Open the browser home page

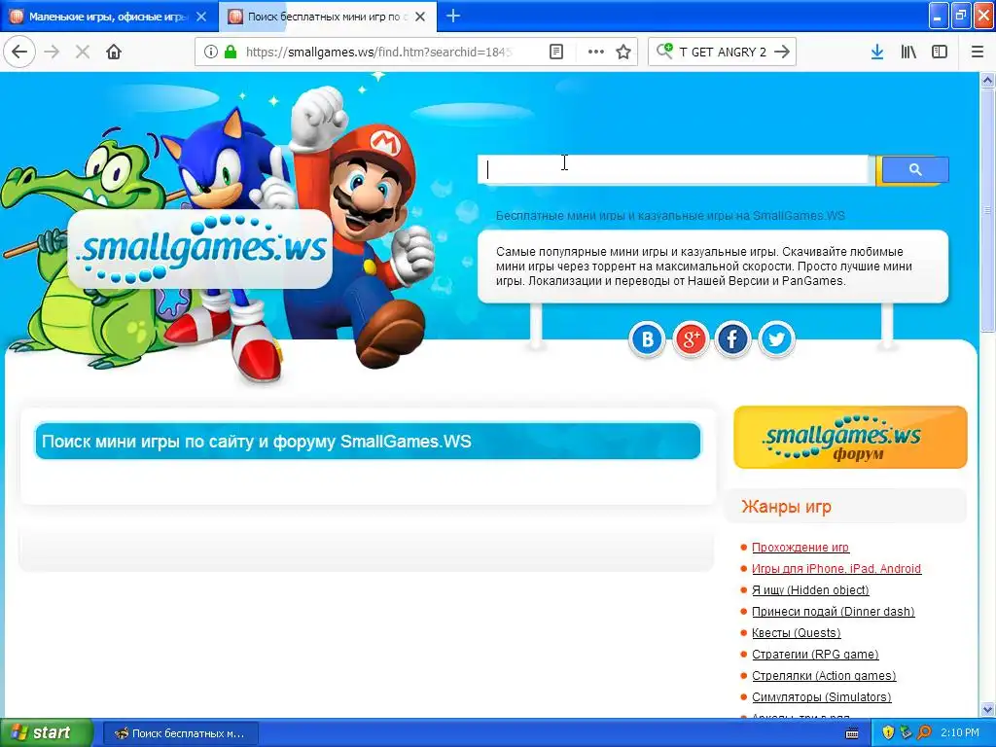click(114, 52)
